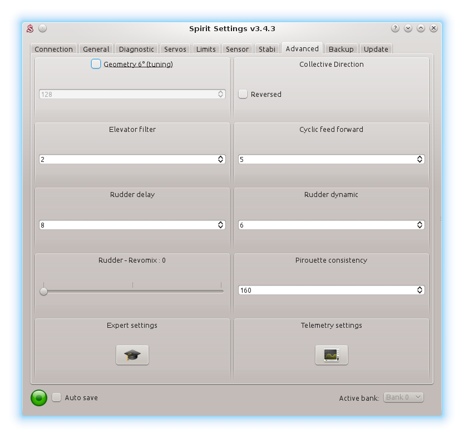Click the pin button beside app logo

click(x=43, y=28)
